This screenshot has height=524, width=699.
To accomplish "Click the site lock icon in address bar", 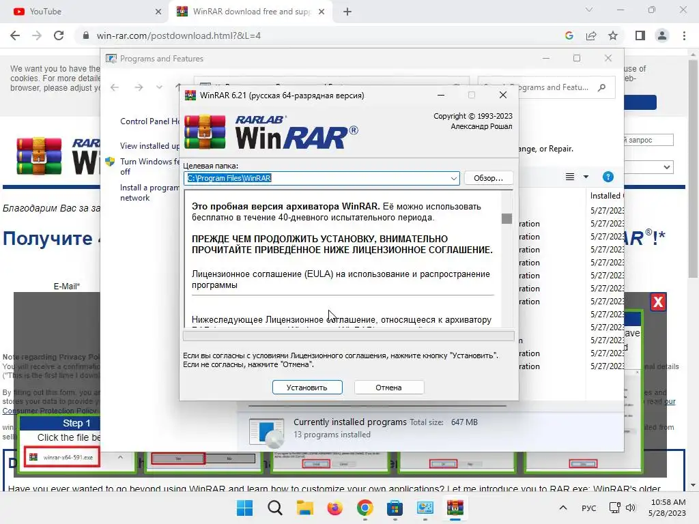I will [86, 35].
